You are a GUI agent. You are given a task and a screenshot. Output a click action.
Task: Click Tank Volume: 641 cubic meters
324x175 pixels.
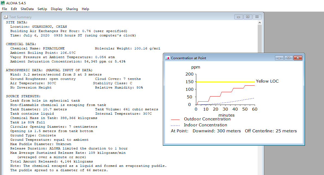click(x=126, y=109)
